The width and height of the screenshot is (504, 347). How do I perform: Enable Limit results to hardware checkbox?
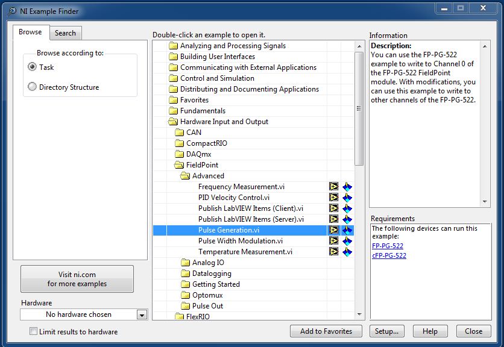[x=33, y=331]
